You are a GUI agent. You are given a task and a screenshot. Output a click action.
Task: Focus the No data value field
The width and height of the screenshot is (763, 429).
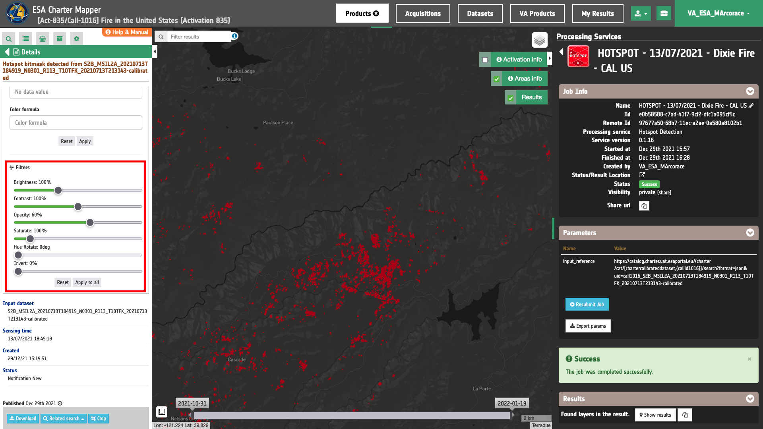[x=76, y=92]
